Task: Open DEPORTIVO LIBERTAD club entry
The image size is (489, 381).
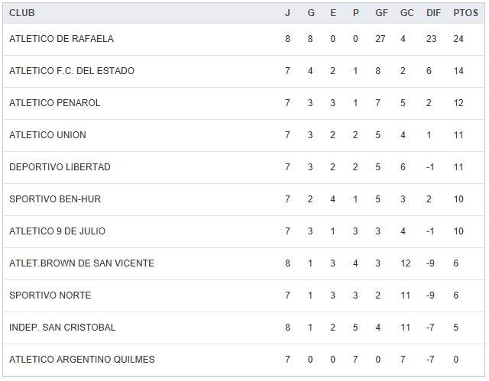Action: tap(60, 167)
